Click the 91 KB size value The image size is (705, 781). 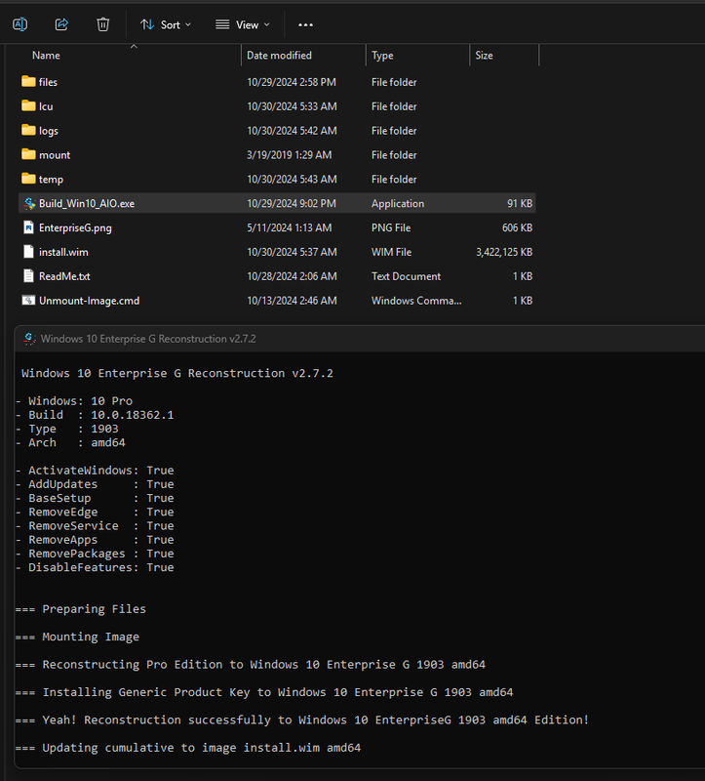(x=520, y=203)
